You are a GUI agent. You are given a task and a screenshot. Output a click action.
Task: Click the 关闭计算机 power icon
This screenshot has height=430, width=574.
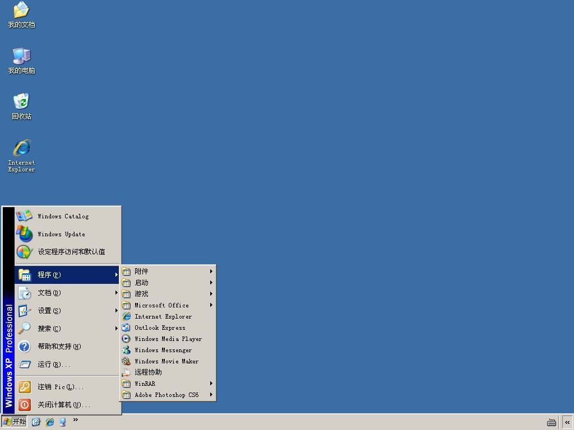(x=25, y=405)
